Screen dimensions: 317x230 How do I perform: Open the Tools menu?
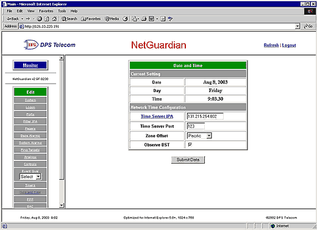coord(62,11)
